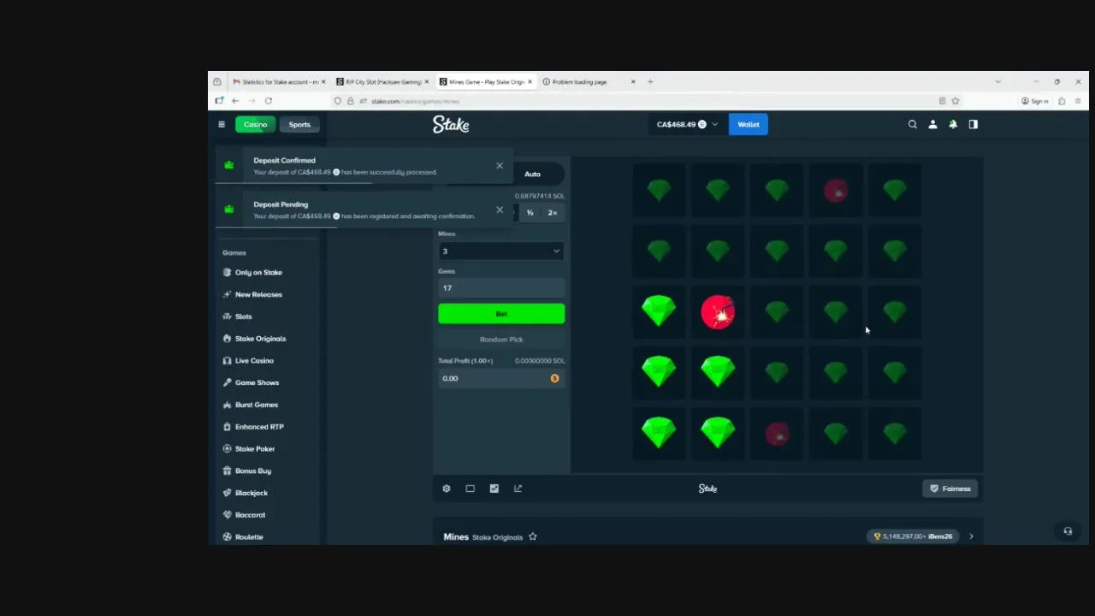This screenshot has height=616, width=1095.
Task: Click the top-left gem tile
Action: click(x=659, y=191)
